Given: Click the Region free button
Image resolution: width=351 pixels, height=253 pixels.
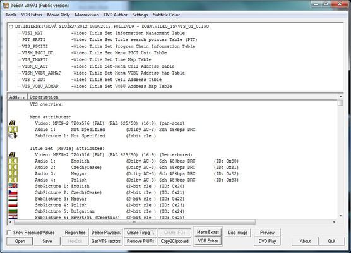Looking at the screenshot, I should click(75, 233).
